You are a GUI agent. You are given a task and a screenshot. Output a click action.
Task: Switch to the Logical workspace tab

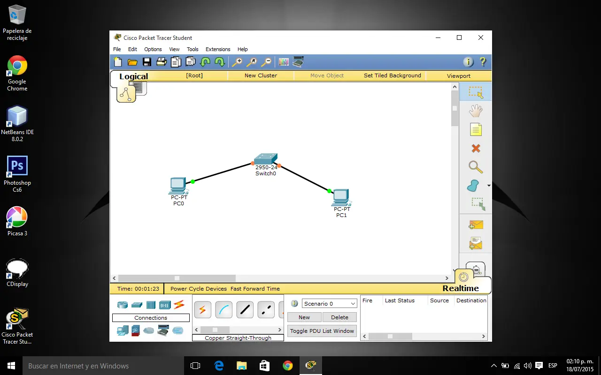click(133, 76)
